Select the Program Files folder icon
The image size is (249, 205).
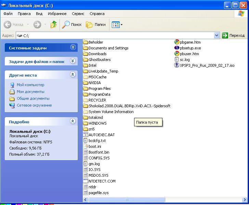(x=86, y=89)
